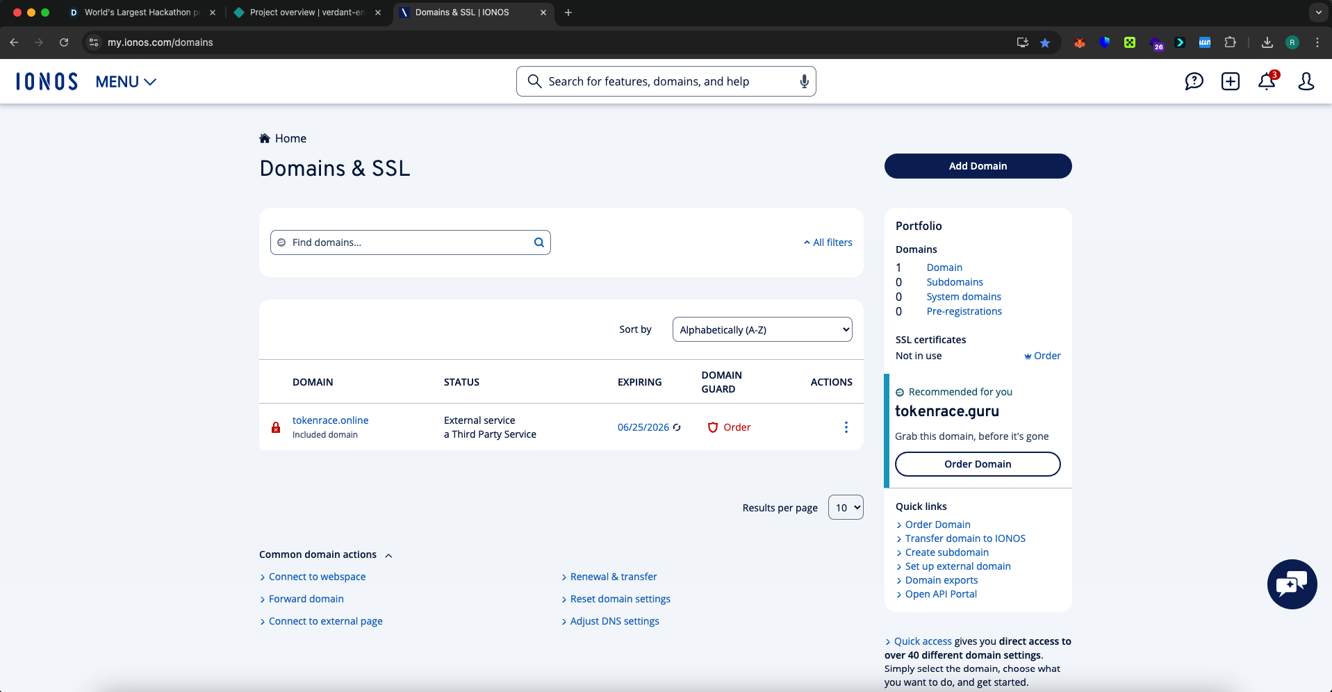Open notifications bell icon
The image size is (1332, 692).
1267,81
